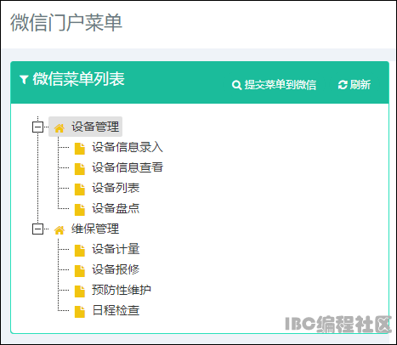Click the file icon beside 设备盘点
Image resolution: width=397 pixels, height=345 pixels.
(80, 210)
